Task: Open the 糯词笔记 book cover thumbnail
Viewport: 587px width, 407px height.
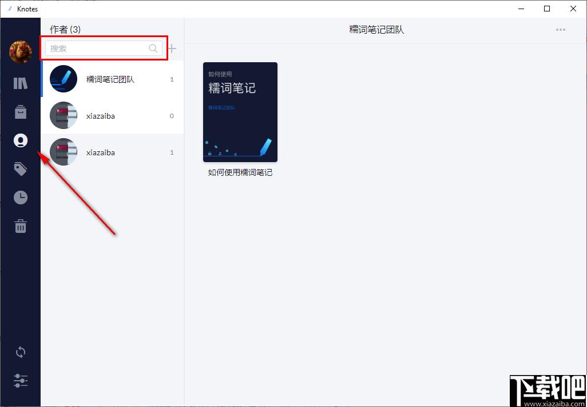Action: click(x=240, y=112)
